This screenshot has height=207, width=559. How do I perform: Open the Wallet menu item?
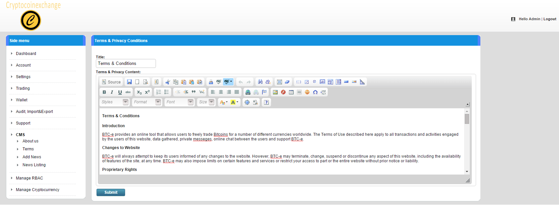(22, 100)
